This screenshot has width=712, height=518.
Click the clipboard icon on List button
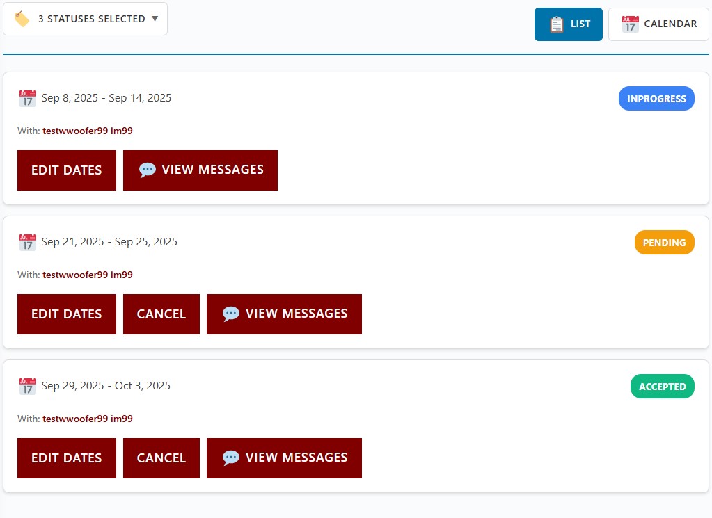point(556,24)
